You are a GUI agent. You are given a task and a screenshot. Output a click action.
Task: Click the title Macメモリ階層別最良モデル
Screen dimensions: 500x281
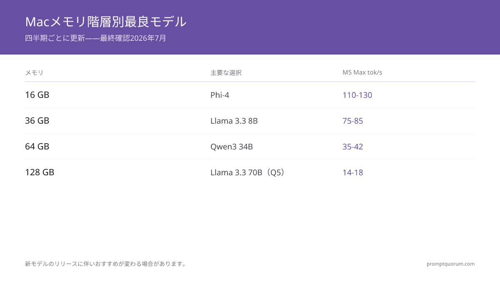pyautogui.click(x=106, y=22)
